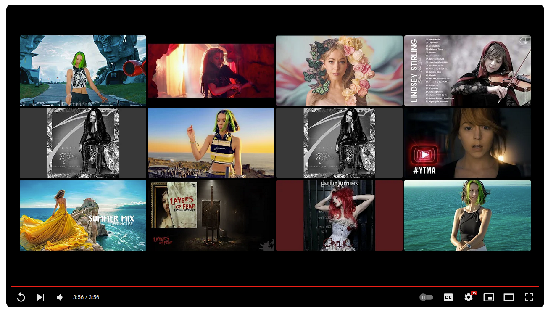This screenshot has height=312, width=548.
Task: Open the violinist in red curtains video
Action: coord(211,71)
